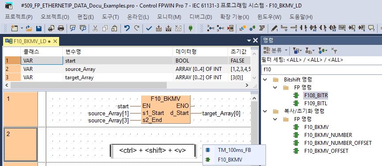The height and width of the screenshot is (166, 382).
Task: Click the variable table horizontal scrollbar
Action: click(89, 85)
